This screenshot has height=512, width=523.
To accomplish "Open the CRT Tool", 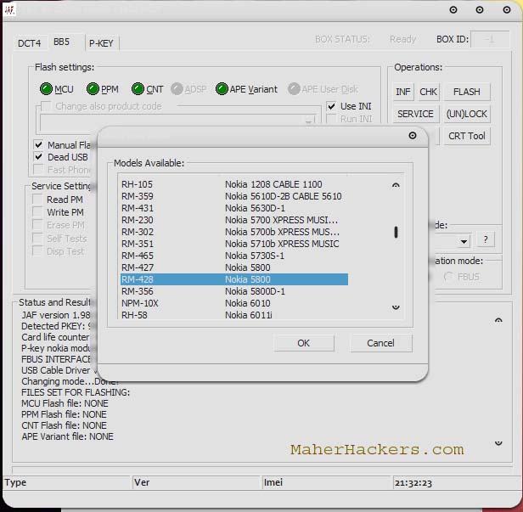I will coord(467,136).
